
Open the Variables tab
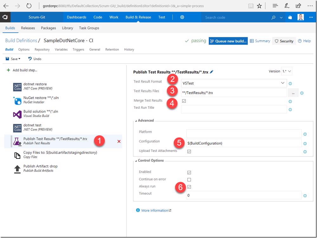point(61,49)
